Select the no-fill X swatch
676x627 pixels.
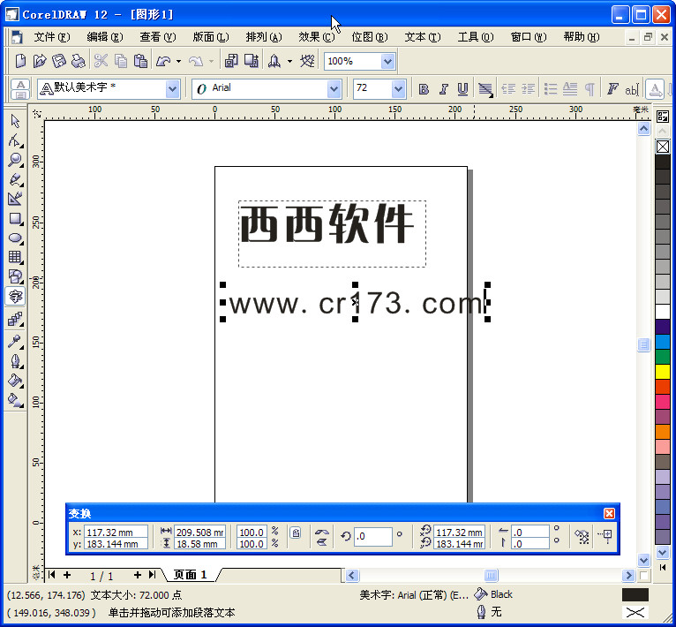663,147
